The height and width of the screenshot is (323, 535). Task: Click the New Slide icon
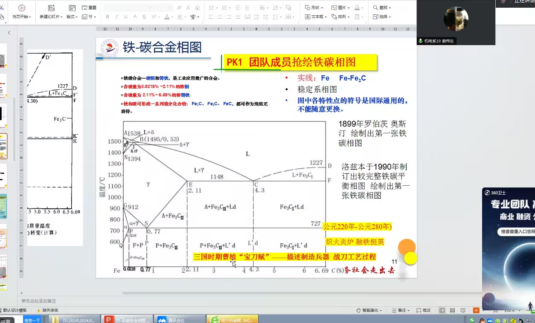(51, 8)
